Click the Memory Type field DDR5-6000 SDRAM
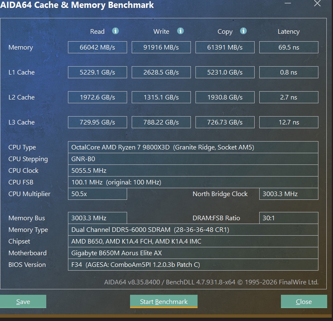Viewport: 333px width, 321px height. click(193, 229)
